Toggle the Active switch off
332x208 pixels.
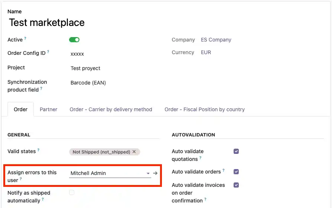pos(74,40)
